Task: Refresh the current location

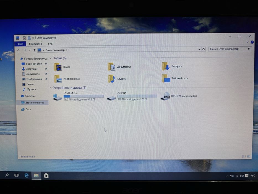Action: [204, 49]
